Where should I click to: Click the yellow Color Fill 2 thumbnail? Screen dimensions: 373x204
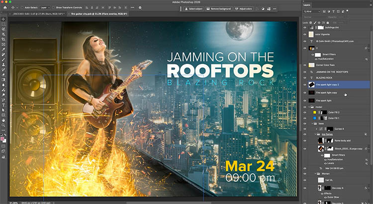[315, 112]
